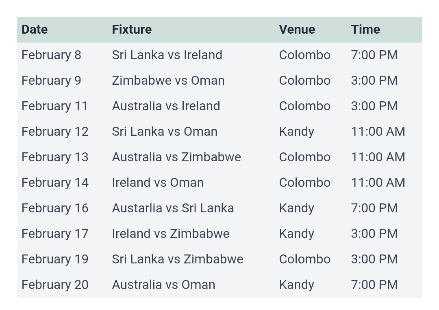Click the Fixture column header
The height and width of the screenshot is (310, 439).
pyautogui.click(x=132, y=30)
